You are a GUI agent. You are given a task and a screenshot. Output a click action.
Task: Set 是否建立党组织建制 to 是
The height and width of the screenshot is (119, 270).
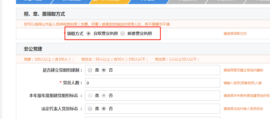90,70
